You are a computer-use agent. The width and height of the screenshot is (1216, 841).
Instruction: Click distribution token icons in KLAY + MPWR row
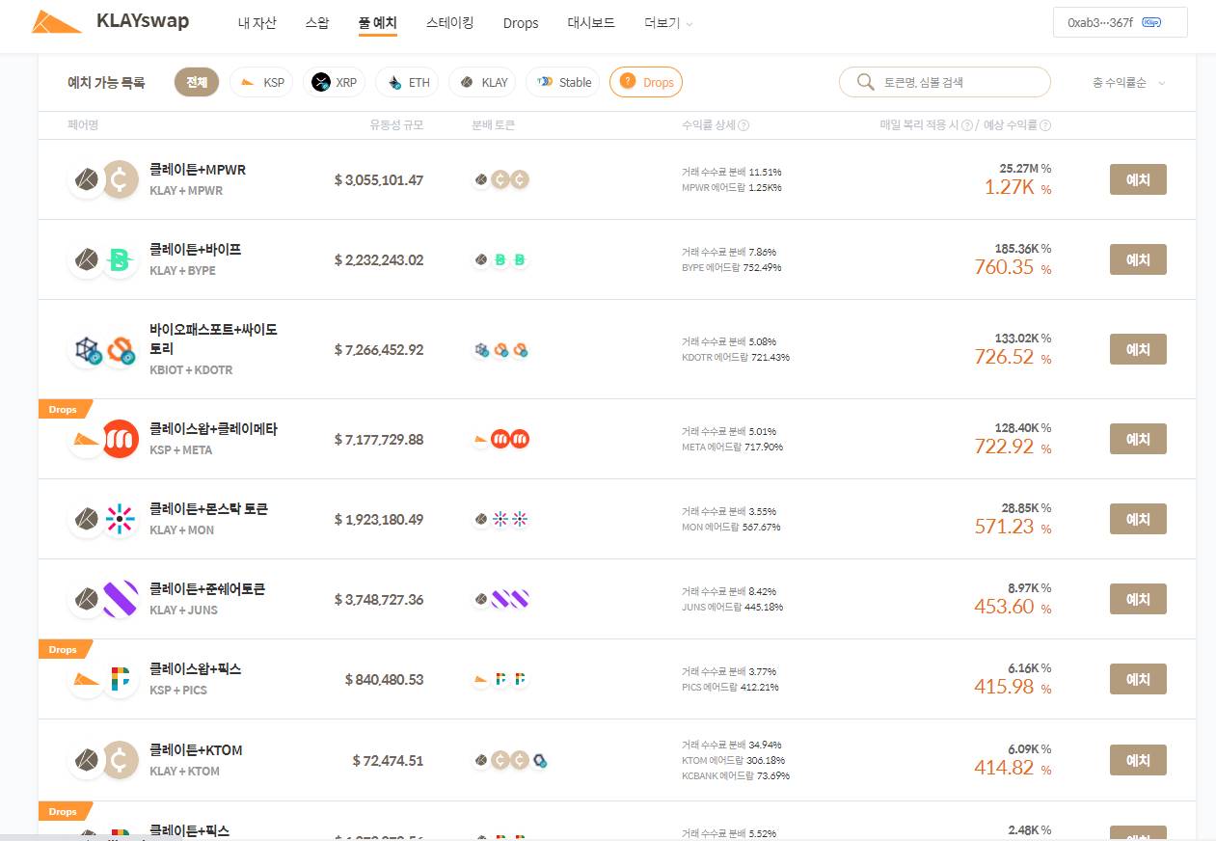pos(500,179)
